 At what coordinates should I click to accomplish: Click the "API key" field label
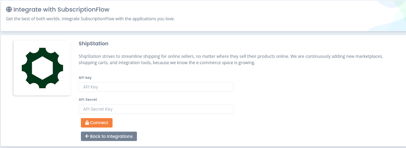tap(85, 78)
